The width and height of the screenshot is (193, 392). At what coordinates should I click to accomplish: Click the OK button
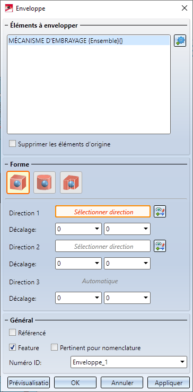[x=75, y=383]
